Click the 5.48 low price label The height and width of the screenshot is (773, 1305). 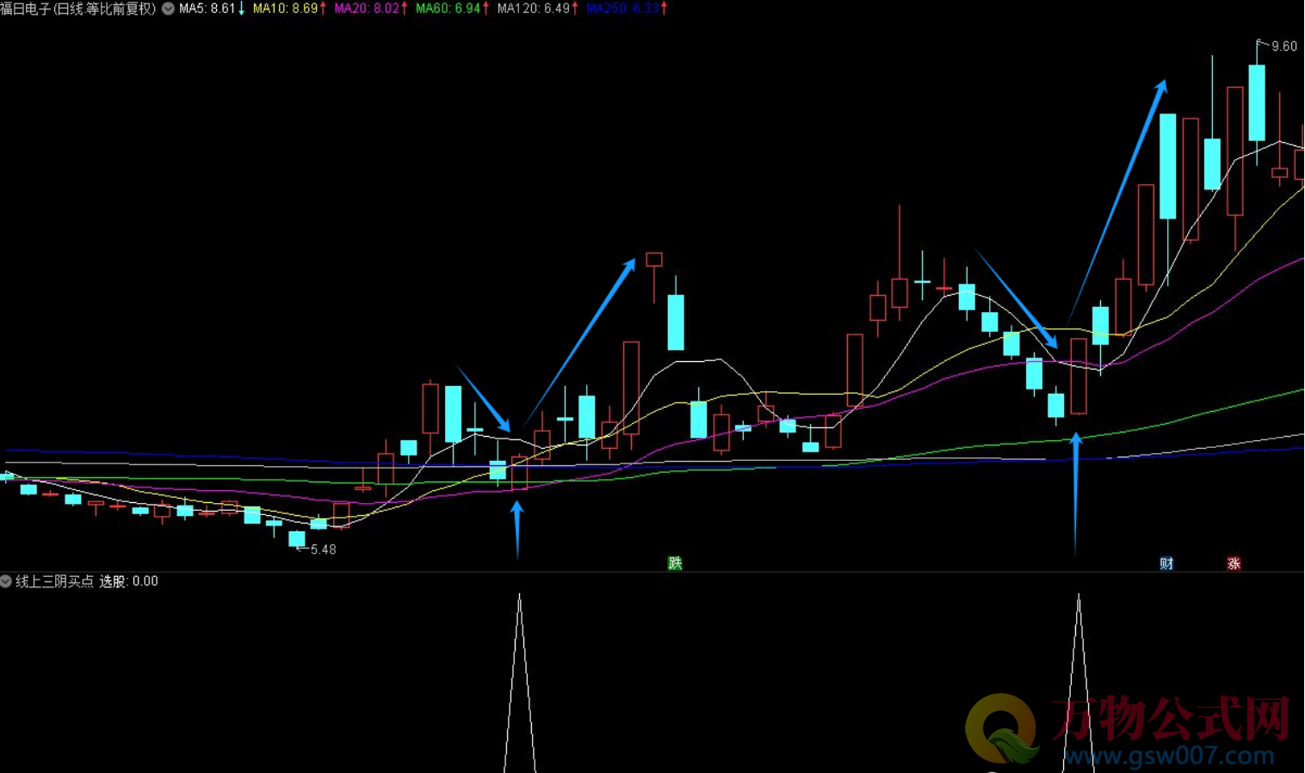point(323,549)
